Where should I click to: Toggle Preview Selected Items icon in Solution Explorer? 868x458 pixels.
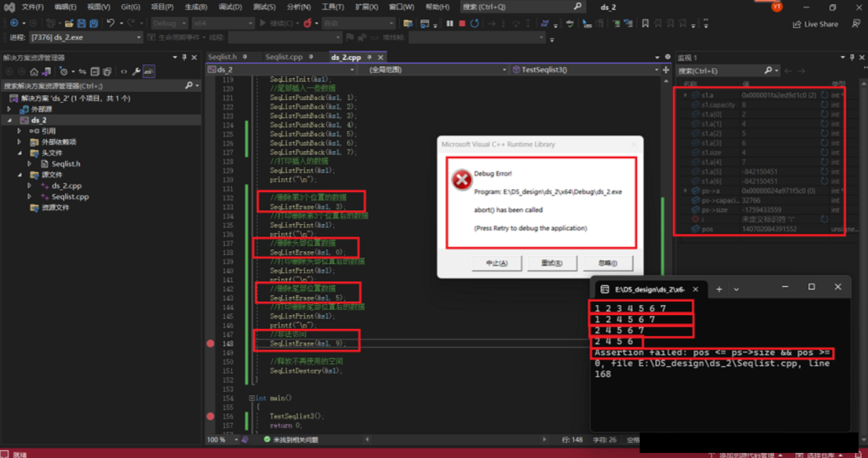tap(149, 71)
